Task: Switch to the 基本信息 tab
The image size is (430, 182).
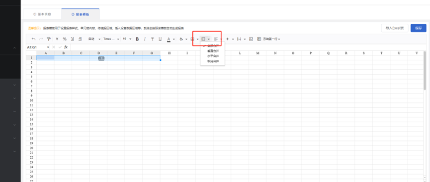Action: (x=42, y=14)
